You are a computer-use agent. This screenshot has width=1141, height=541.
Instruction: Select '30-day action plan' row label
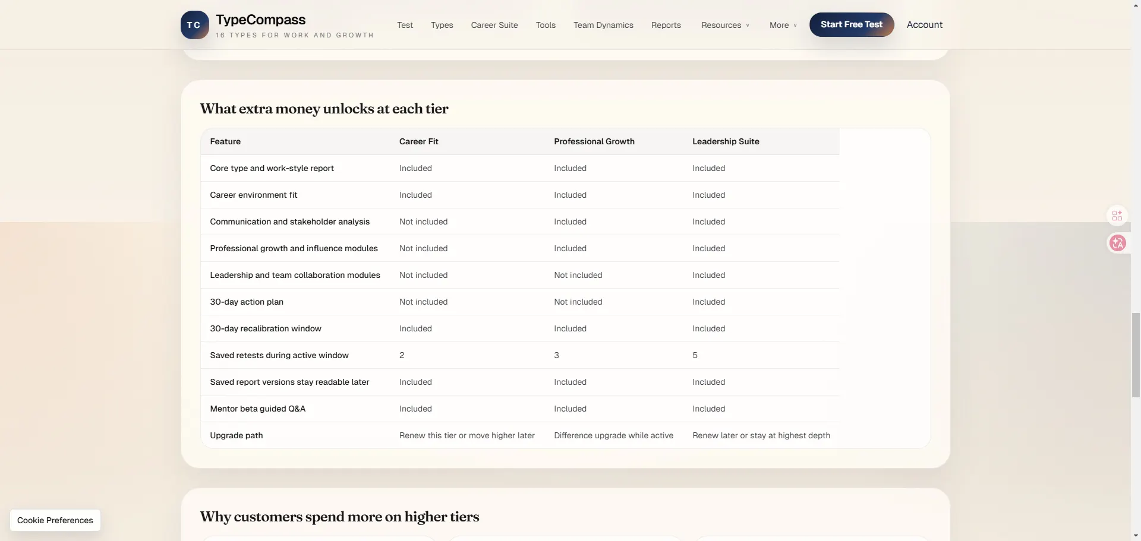(x=247, y=302)
